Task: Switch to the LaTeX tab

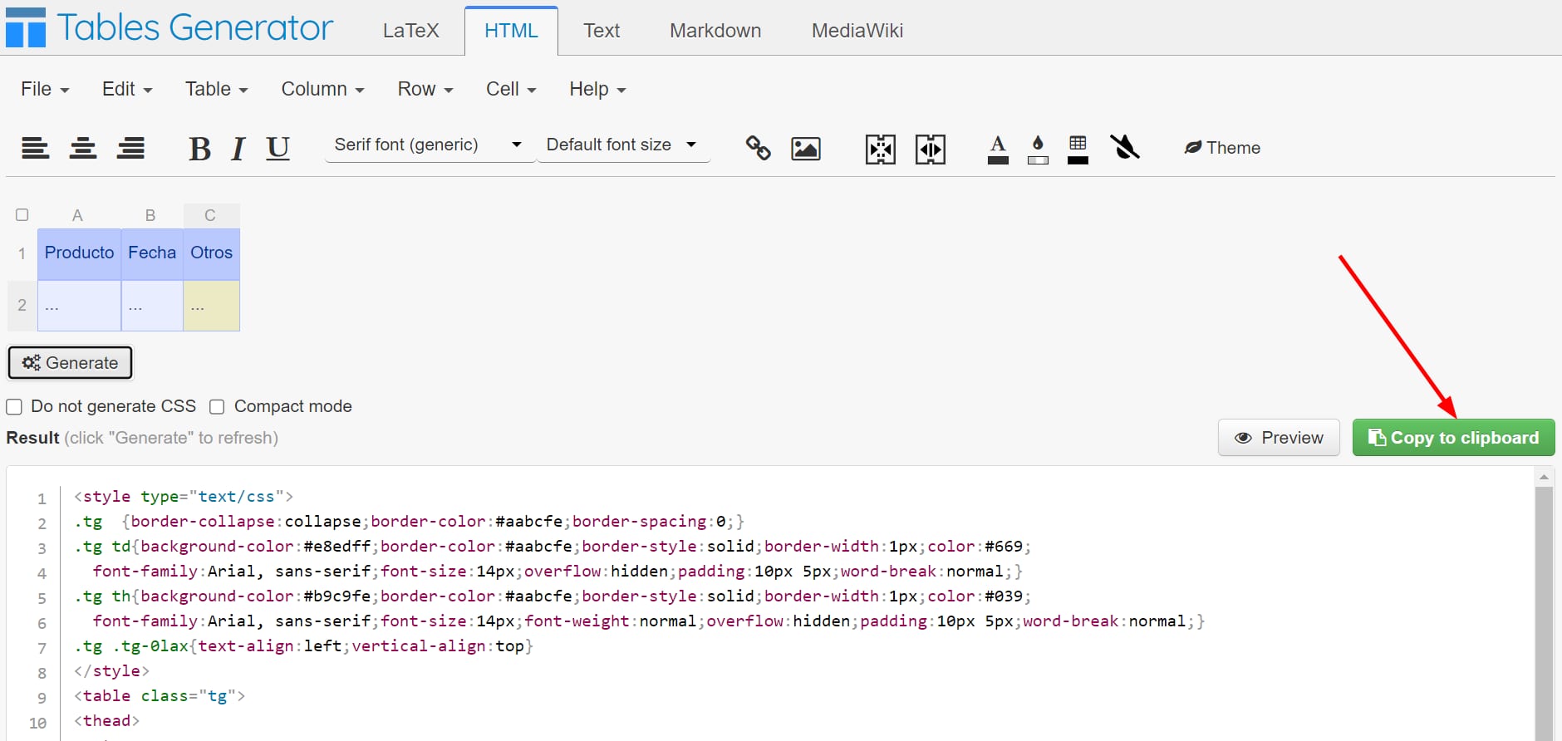Action: click(x=410, y=31)
